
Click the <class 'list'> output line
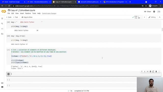[x=17, y=68]
